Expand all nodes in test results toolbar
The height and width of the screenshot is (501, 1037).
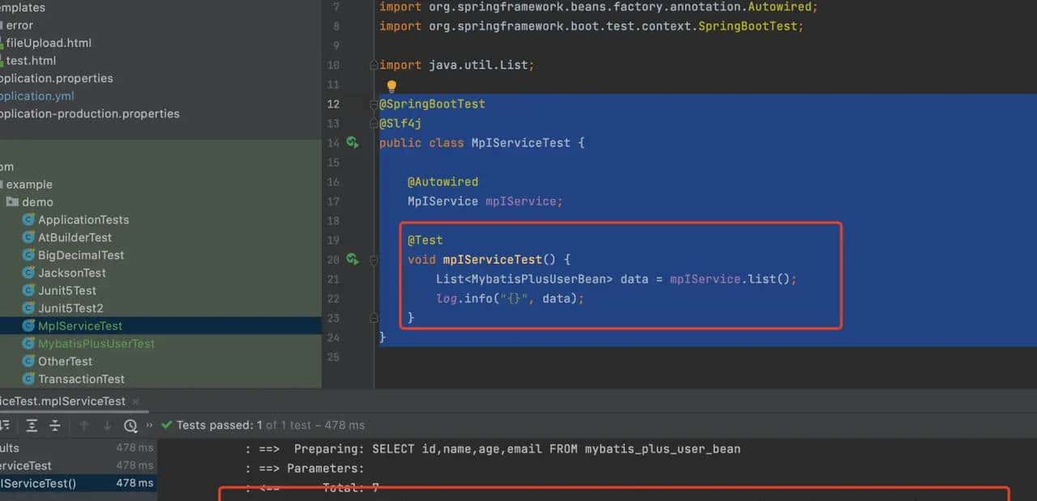coord(31,425)
